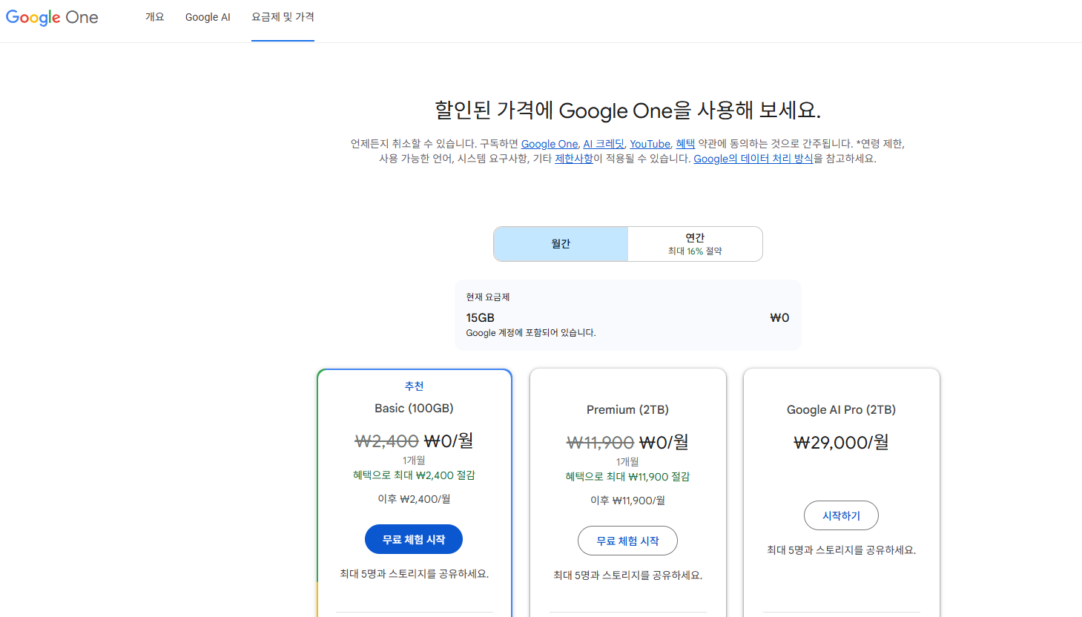
Task: Click 혜택으로 최대 ₩2,400 절감 text
Action: coord(414,475)
